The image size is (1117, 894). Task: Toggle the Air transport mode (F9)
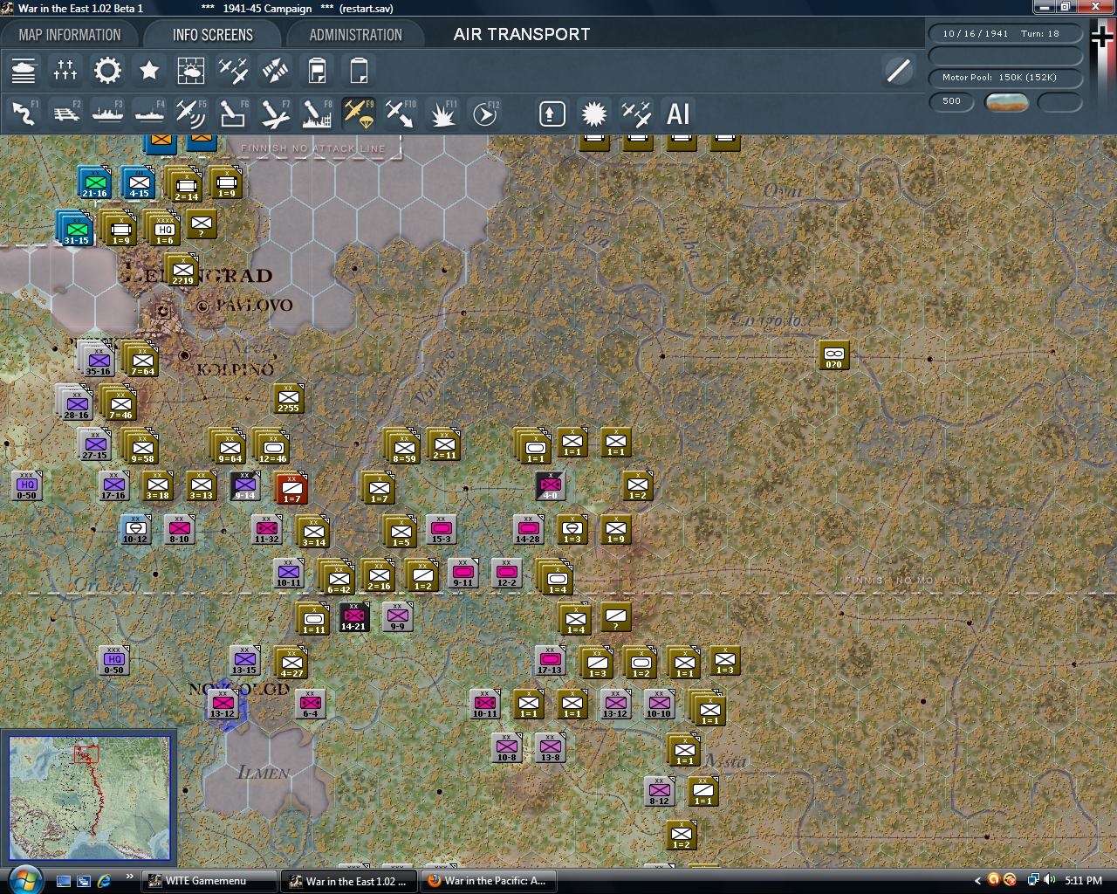(x=359, y=113)
